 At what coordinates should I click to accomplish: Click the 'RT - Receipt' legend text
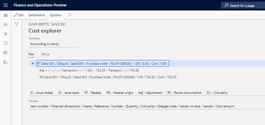tap(93, 93)
